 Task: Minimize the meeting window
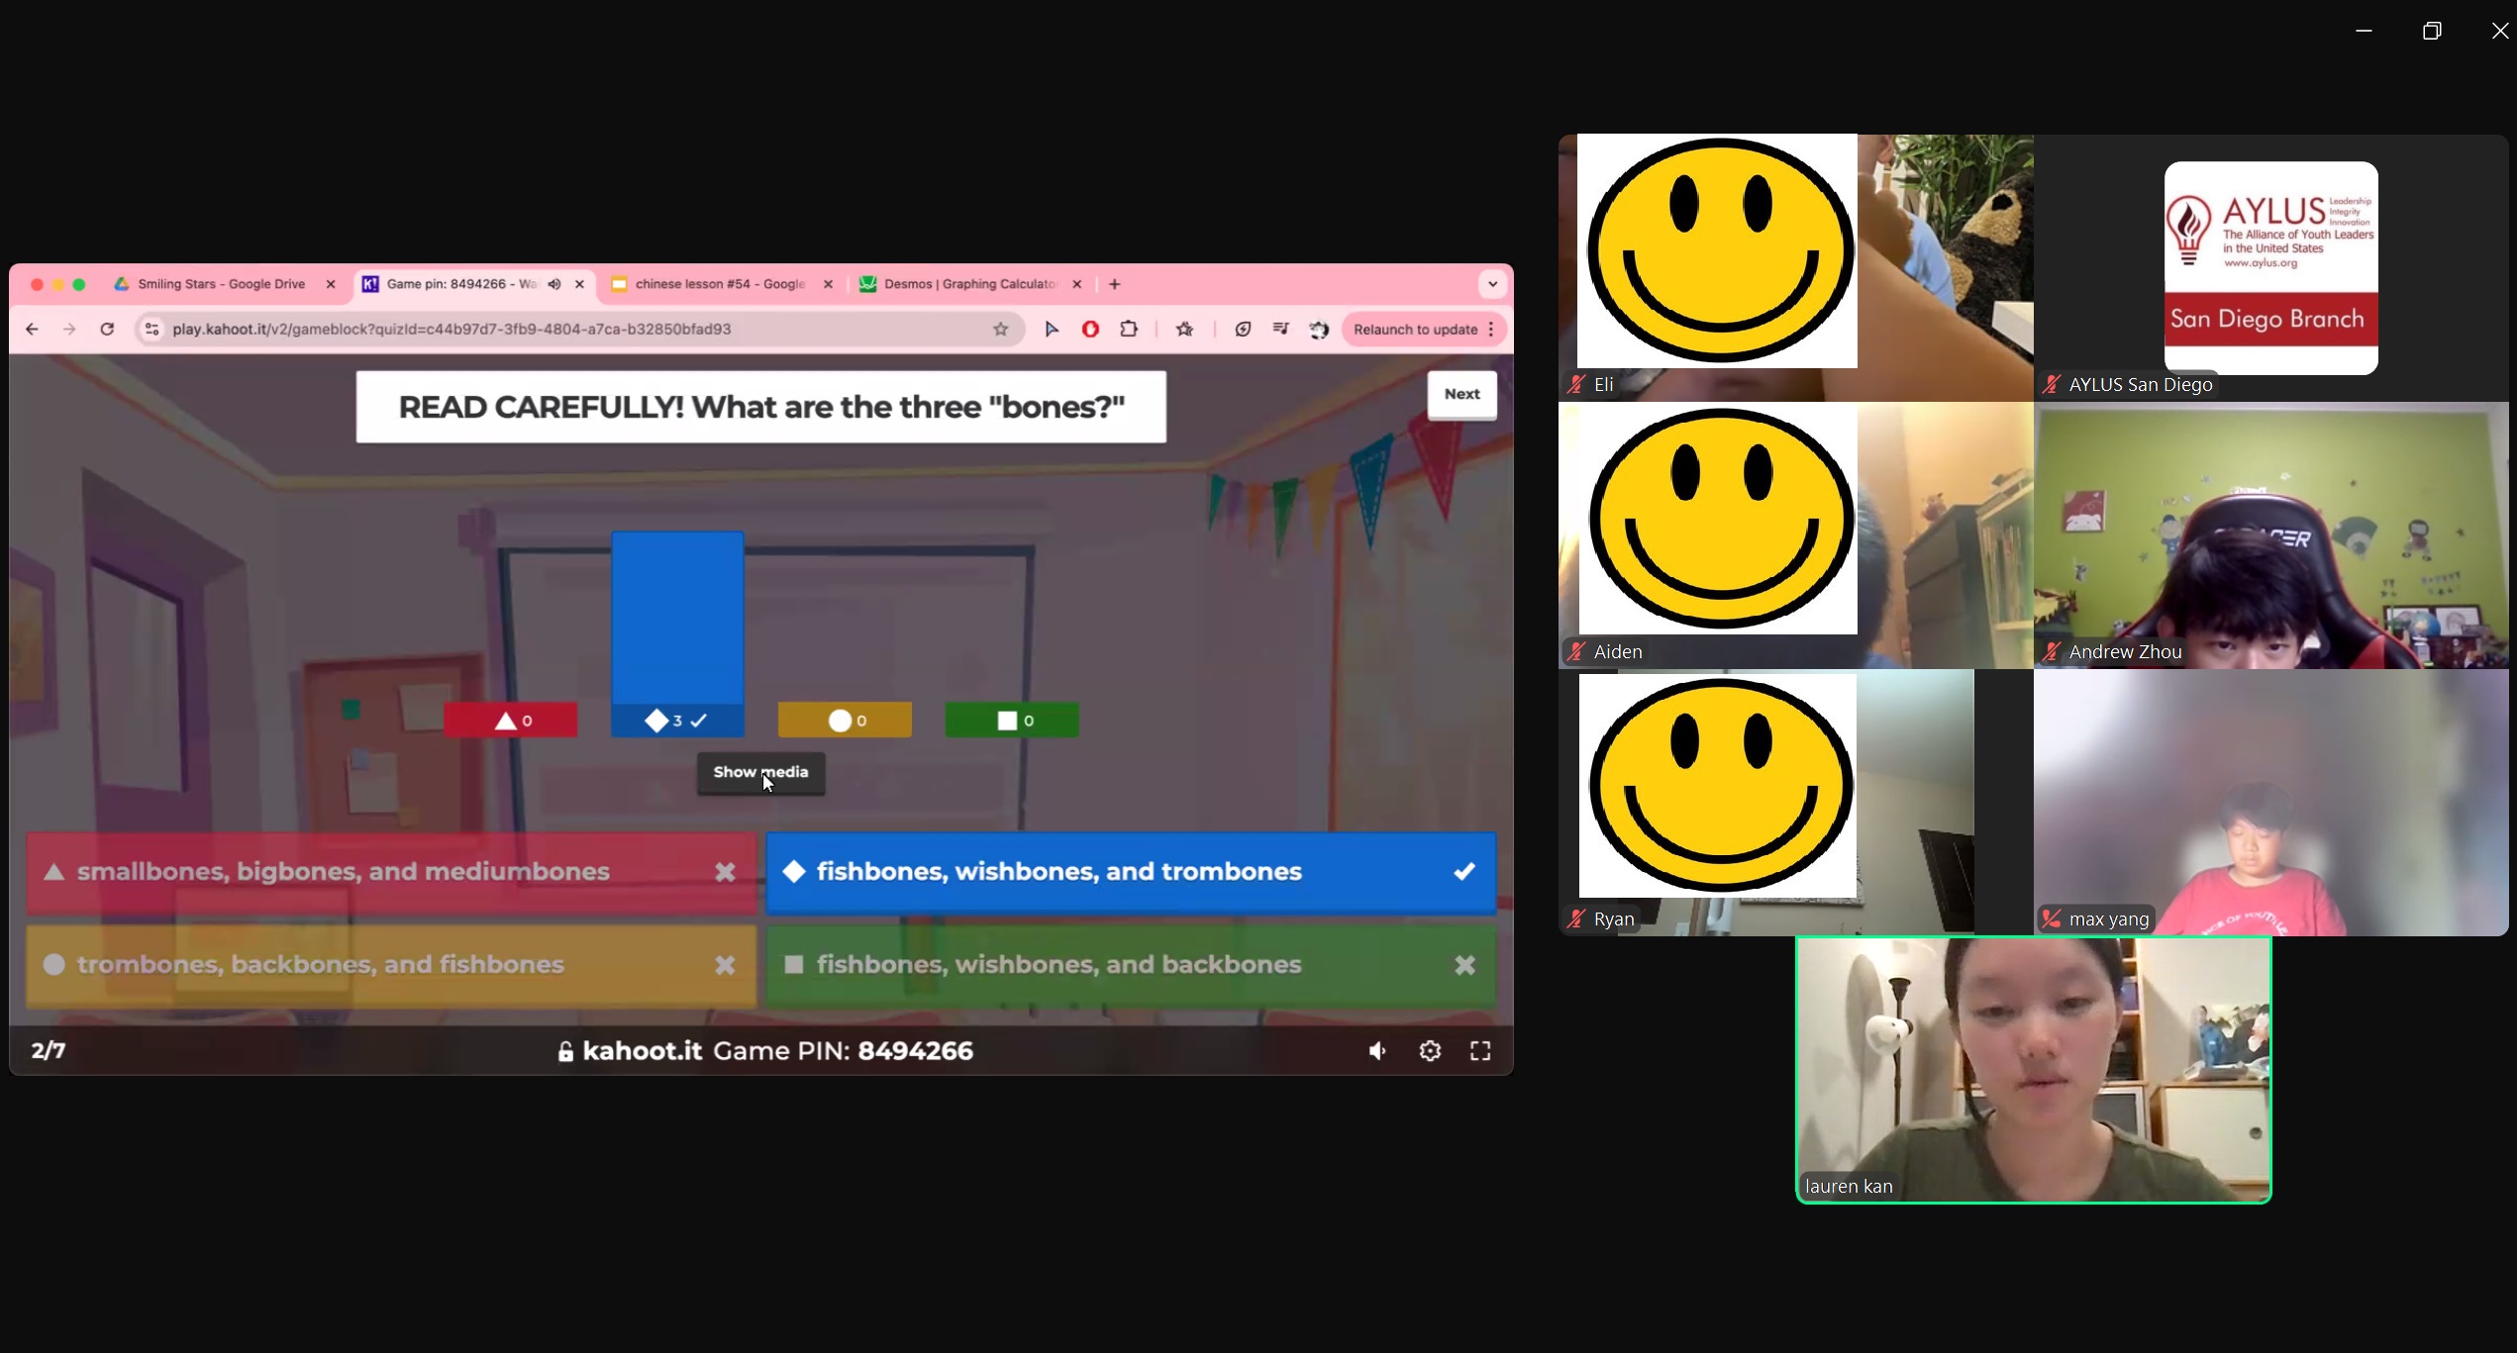click(2364, 31)
